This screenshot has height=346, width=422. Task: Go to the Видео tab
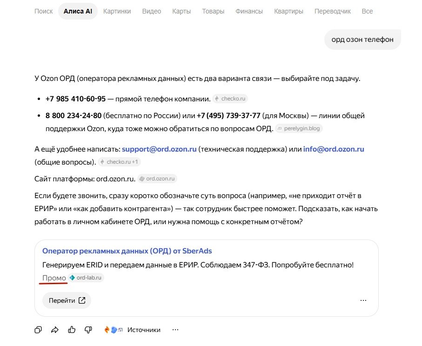(152, 11)
